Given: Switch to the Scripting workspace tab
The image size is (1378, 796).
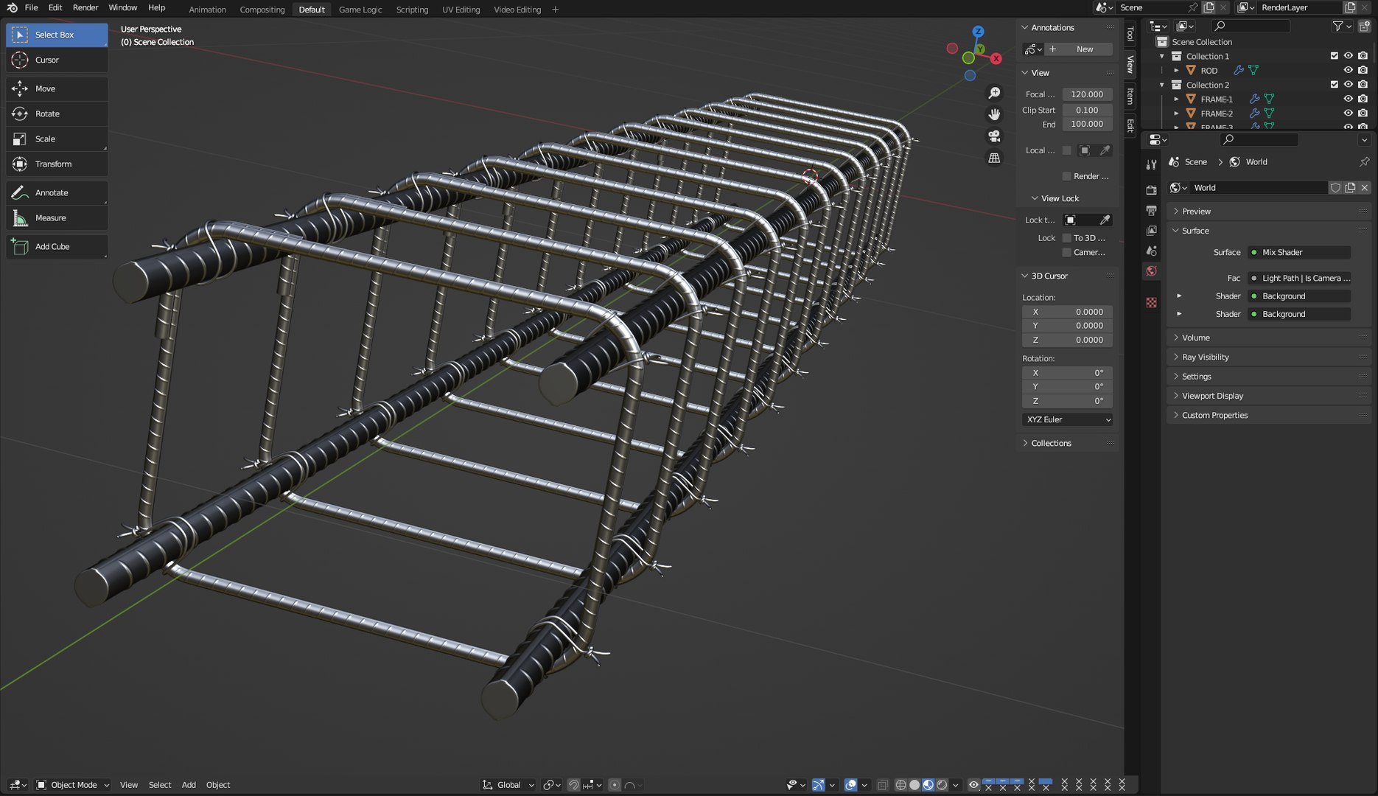Looking at the screenshot, I should pos(412,10).
